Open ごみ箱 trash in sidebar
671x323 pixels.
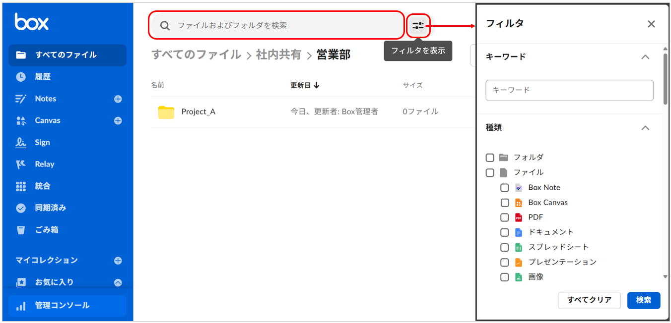pyautogui.click(x=47, y=230)
